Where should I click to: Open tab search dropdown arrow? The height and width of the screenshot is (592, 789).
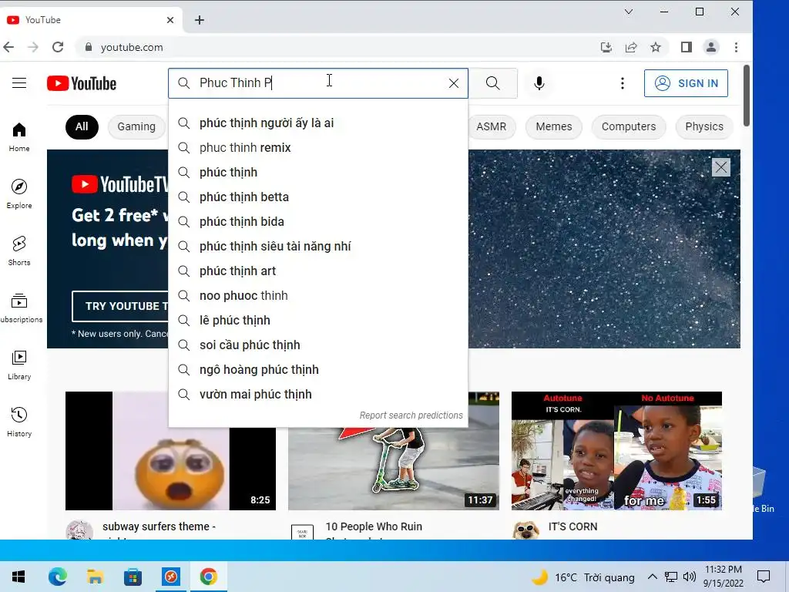point(629,12)
